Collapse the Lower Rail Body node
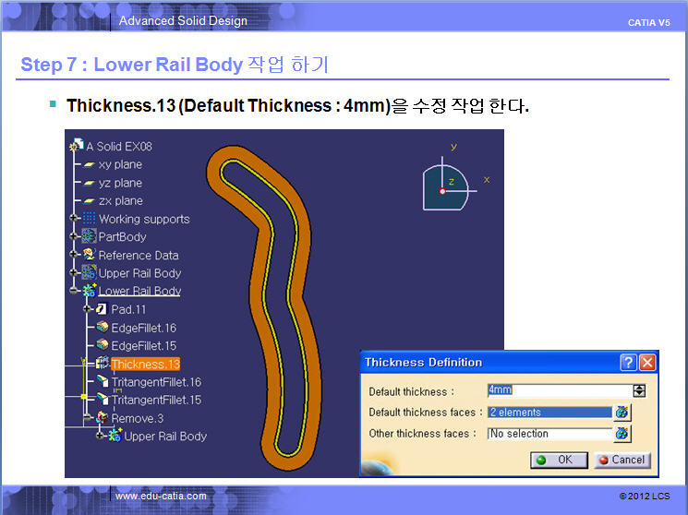This screenshot has height=515, width=688. point(75,291)
